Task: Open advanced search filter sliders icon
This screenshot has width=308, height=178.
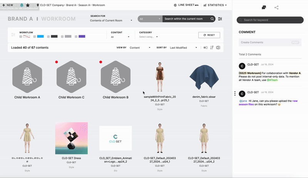Action: coord(220,19)
